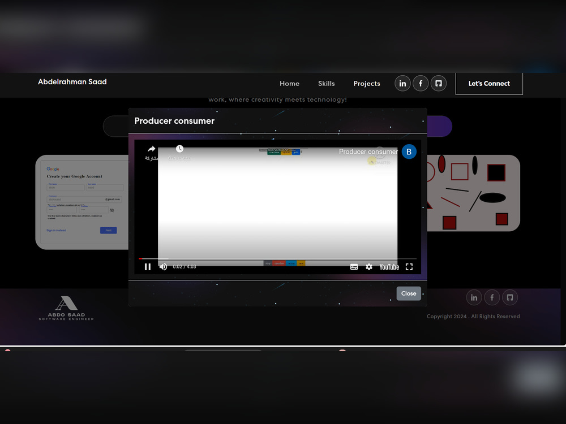Screen dimensions: 566x424
Task: Open footer LinkedIn icon
Action: [474, 297]
